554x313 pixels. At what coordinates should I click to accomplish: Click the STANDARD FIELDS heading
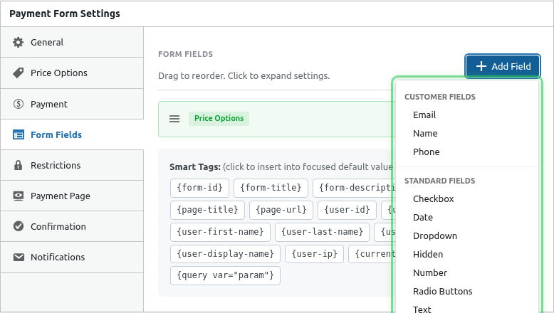pos(440,181)
